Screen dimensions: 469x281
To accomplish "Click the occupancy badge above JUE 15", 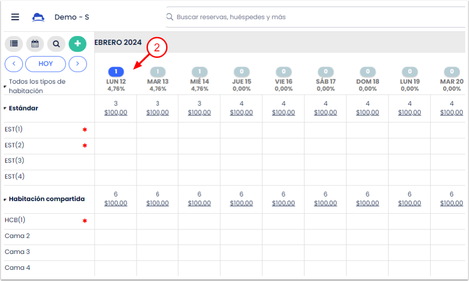I will point(241,71).
